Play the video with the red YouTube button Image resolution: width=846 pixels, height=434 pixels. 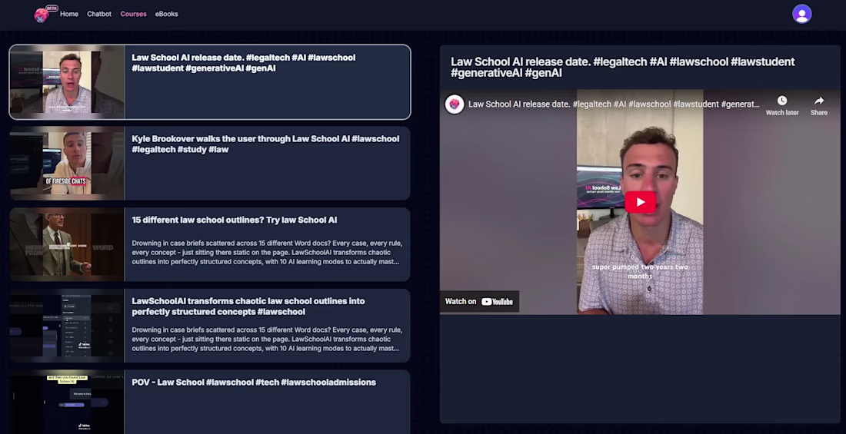(x=641, y=202)
